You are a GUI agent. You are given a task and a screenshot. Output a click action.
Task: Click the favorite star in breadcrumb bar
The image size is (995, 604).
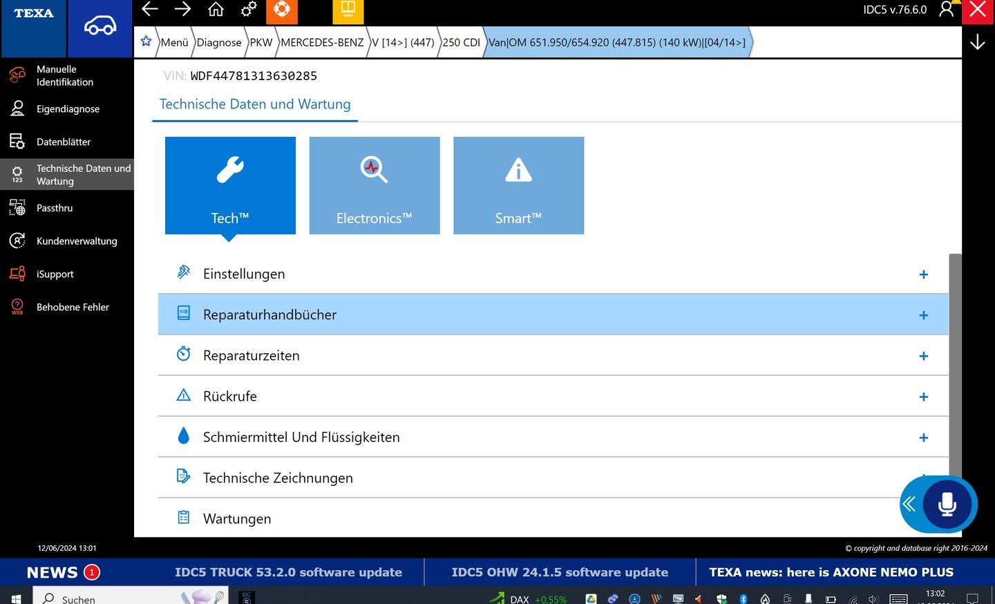point(146,41)
